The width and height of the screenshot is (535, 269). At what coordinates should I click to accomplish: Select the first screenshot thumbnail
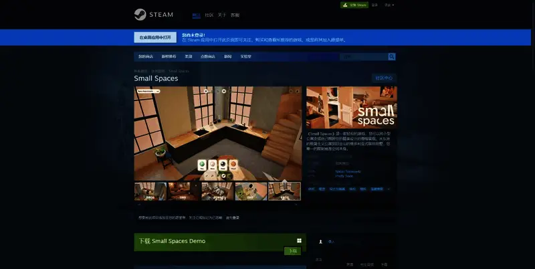[x=150, y=191]
